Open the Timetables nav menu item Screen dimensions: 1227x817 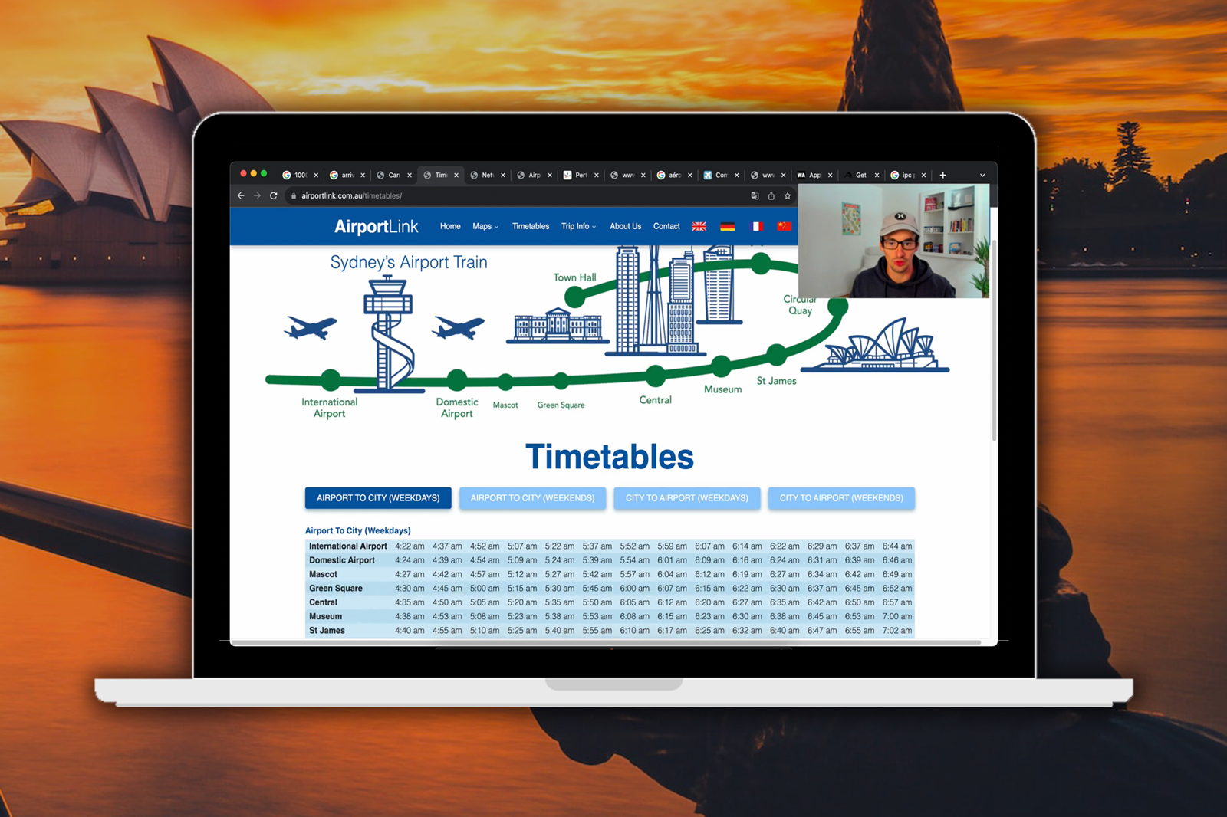(x=530, y=226)
